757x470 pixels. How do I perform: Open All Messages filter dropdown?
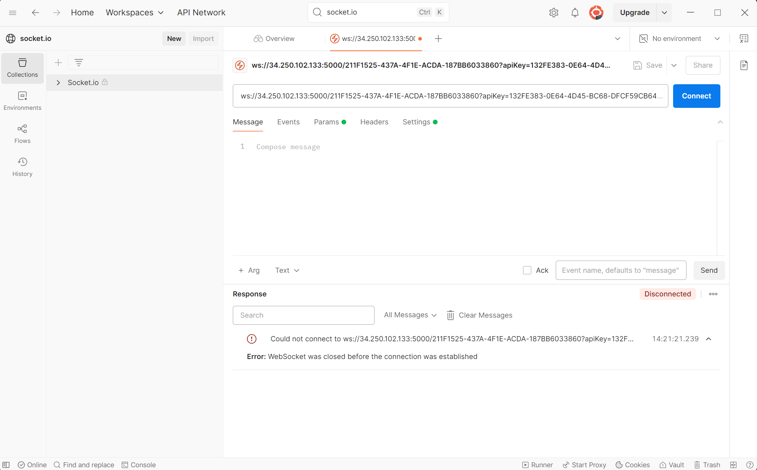[410, 315]
